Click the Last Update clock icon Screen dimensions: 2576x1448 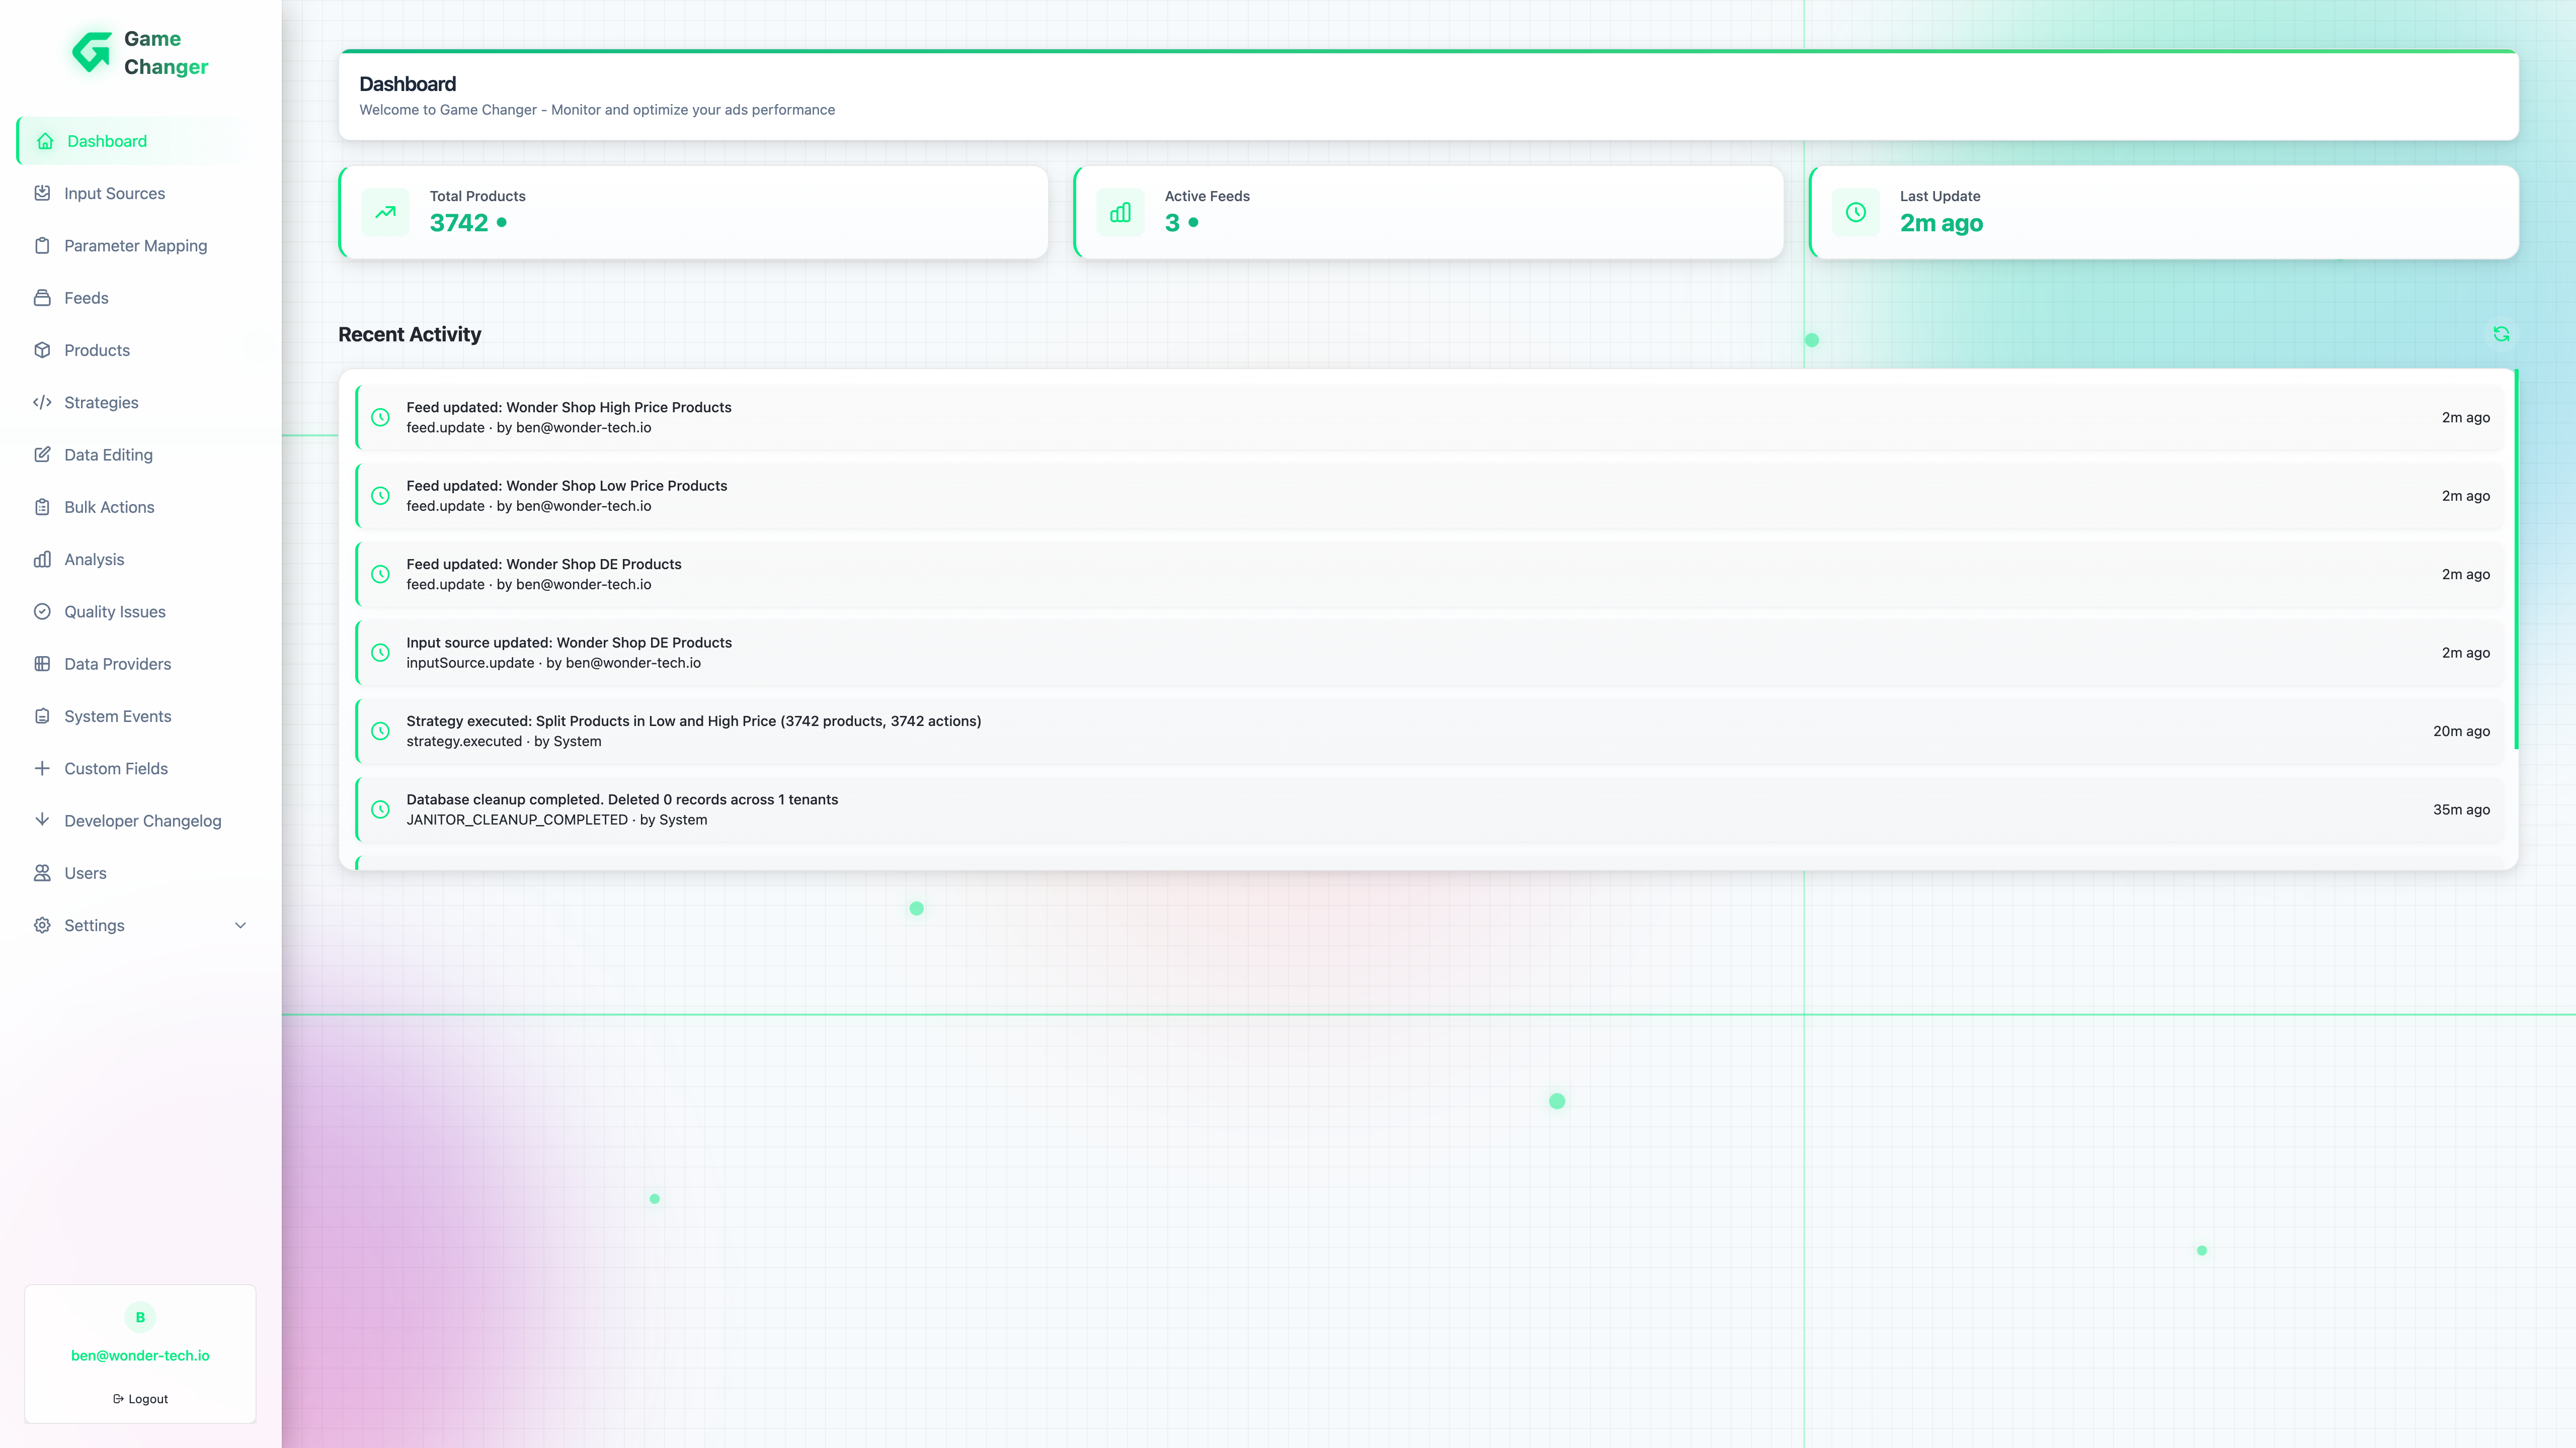[x=1855, y=212]
